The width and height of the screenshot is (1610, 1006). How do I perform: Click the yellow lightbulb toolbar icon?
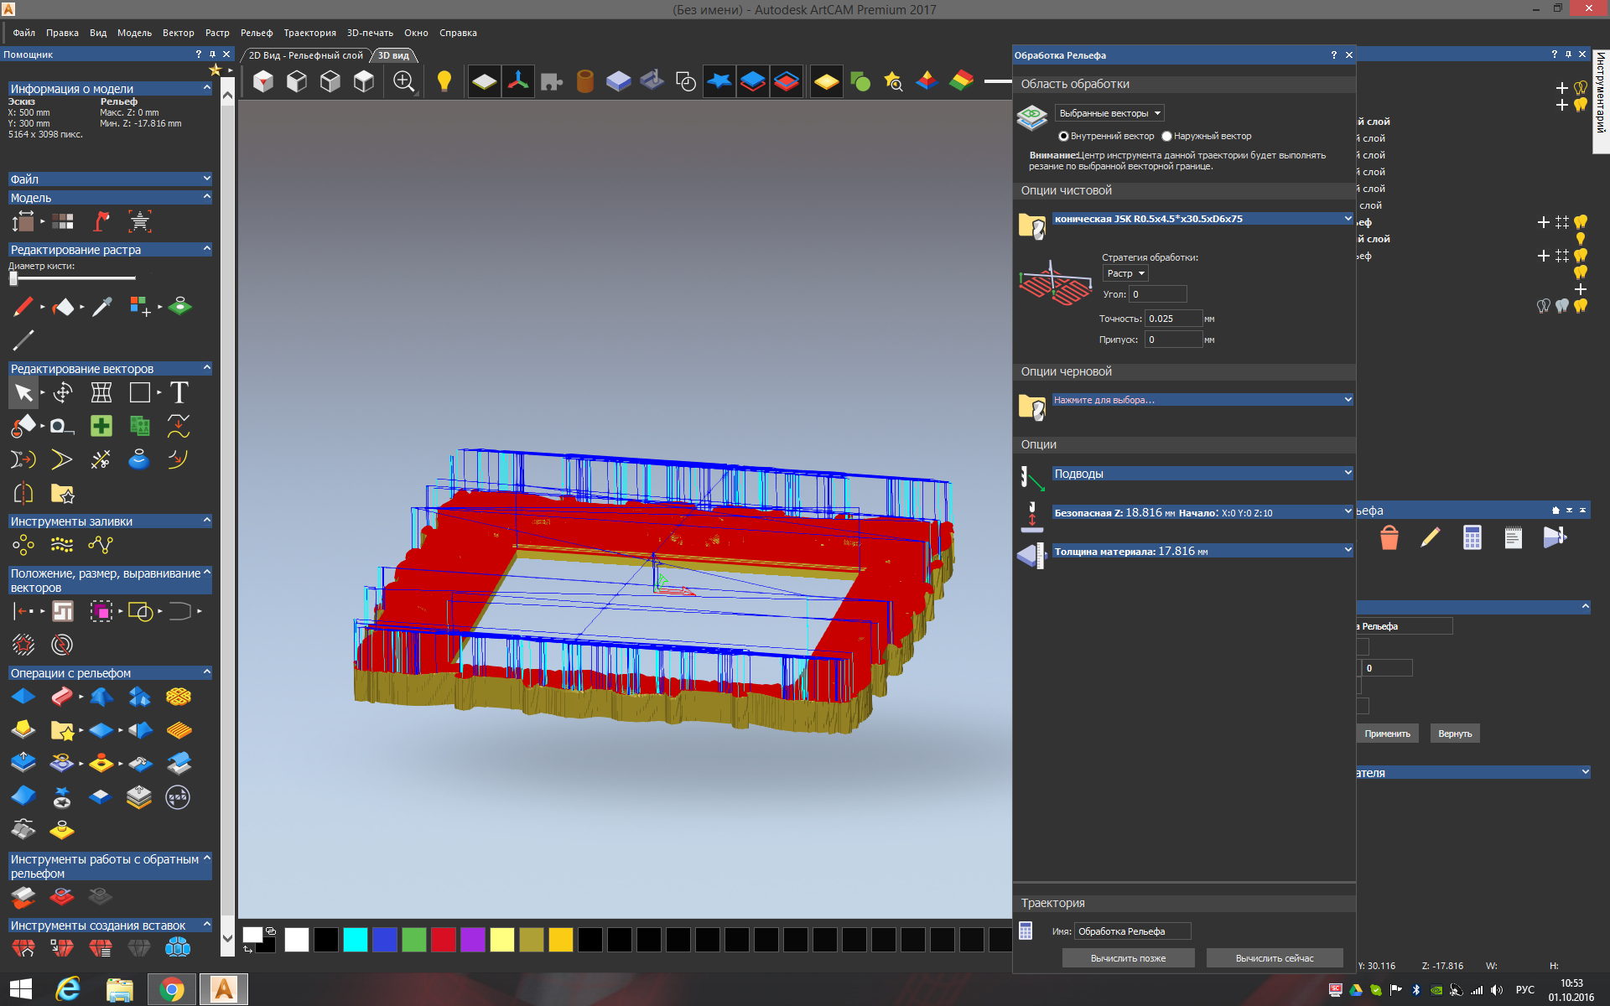pos(444,81)
